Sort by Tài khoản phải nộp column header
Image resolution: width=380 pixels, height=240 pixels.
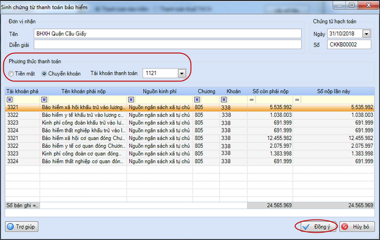pos(22,92)
